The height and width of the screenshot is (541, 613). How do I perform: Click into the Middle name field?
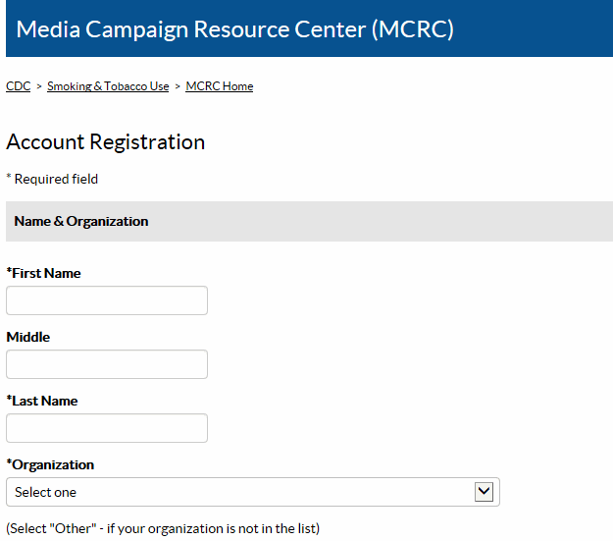[x=107, y=364]
